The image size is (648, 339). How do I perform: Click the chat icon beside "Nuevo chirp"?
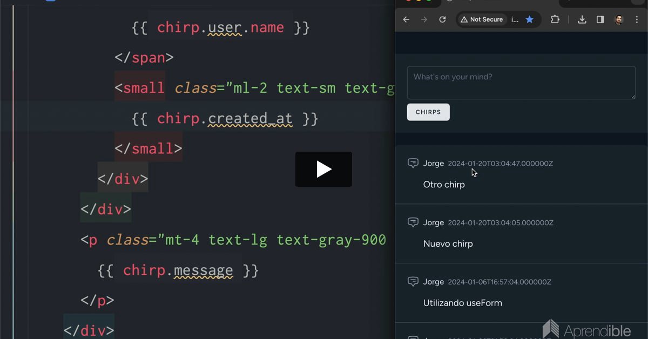[x=413, y=222]
